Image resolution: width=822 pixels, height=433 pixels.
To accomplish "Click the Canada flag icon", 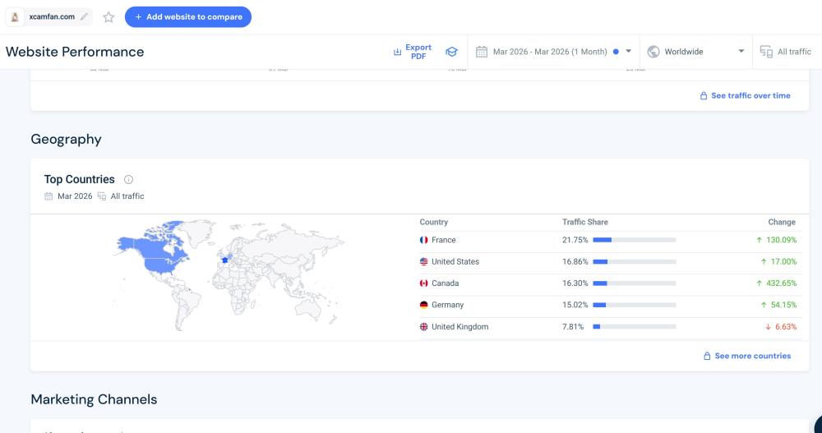I will click(424, 283).
